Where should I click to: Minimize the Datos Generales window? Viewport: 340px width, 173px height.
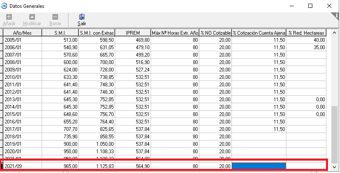point(291,6)
